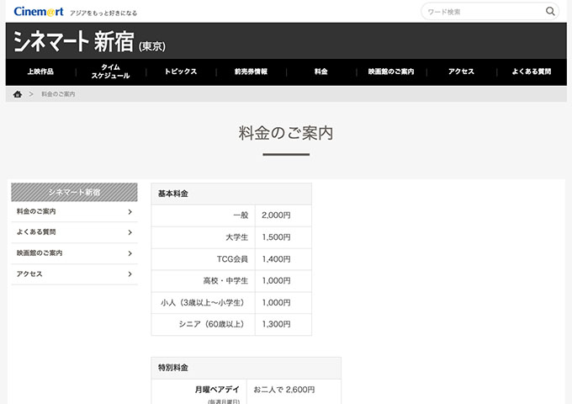This screenshot has width=572, height=404.
Task: Click the お二人で 2,600円 cell
Action: click(x=284, y=390)
